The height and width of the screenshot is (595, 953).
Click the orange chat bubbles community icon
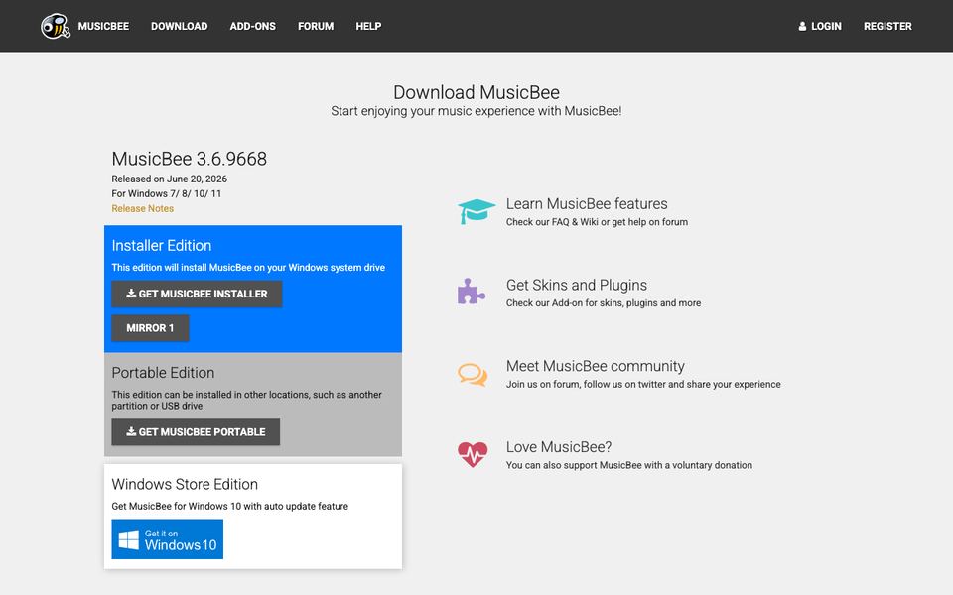tap(473, 374)
